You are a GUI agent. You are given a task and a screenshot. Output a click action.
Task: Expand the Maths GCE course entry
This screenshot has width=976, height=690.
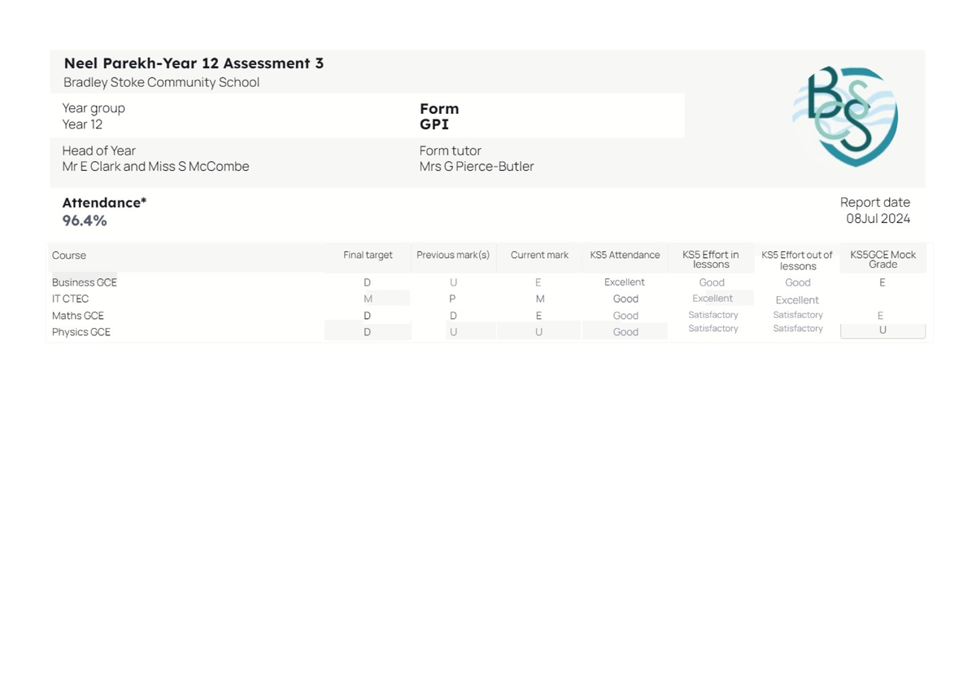tap(77, 316)
